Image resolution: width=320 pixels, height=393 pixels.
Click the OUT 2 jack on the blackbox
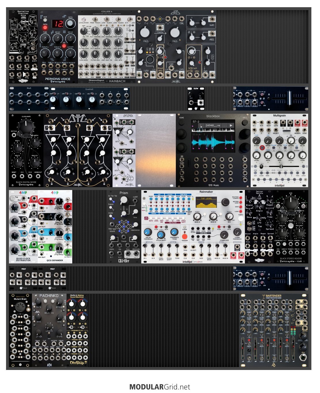click(x=245, y=180)
